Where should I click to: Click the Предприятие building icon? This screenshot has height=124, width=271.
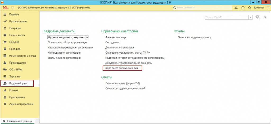5,97
